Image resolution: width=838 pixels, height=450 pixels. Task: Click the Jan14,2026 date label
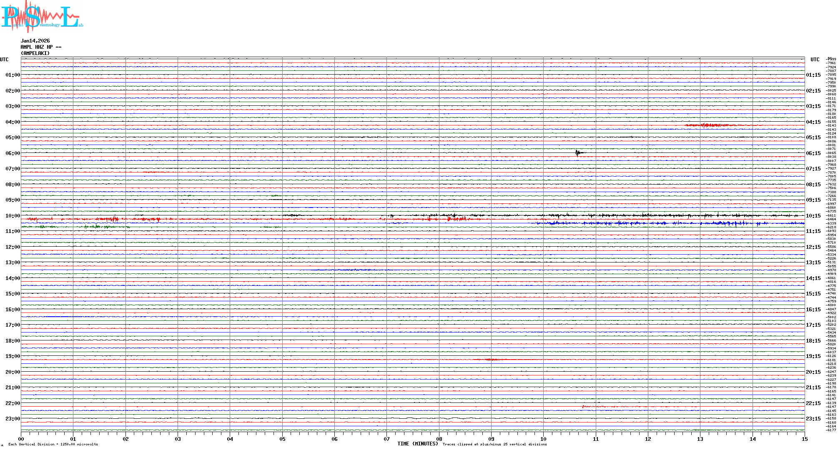point(35,41)
